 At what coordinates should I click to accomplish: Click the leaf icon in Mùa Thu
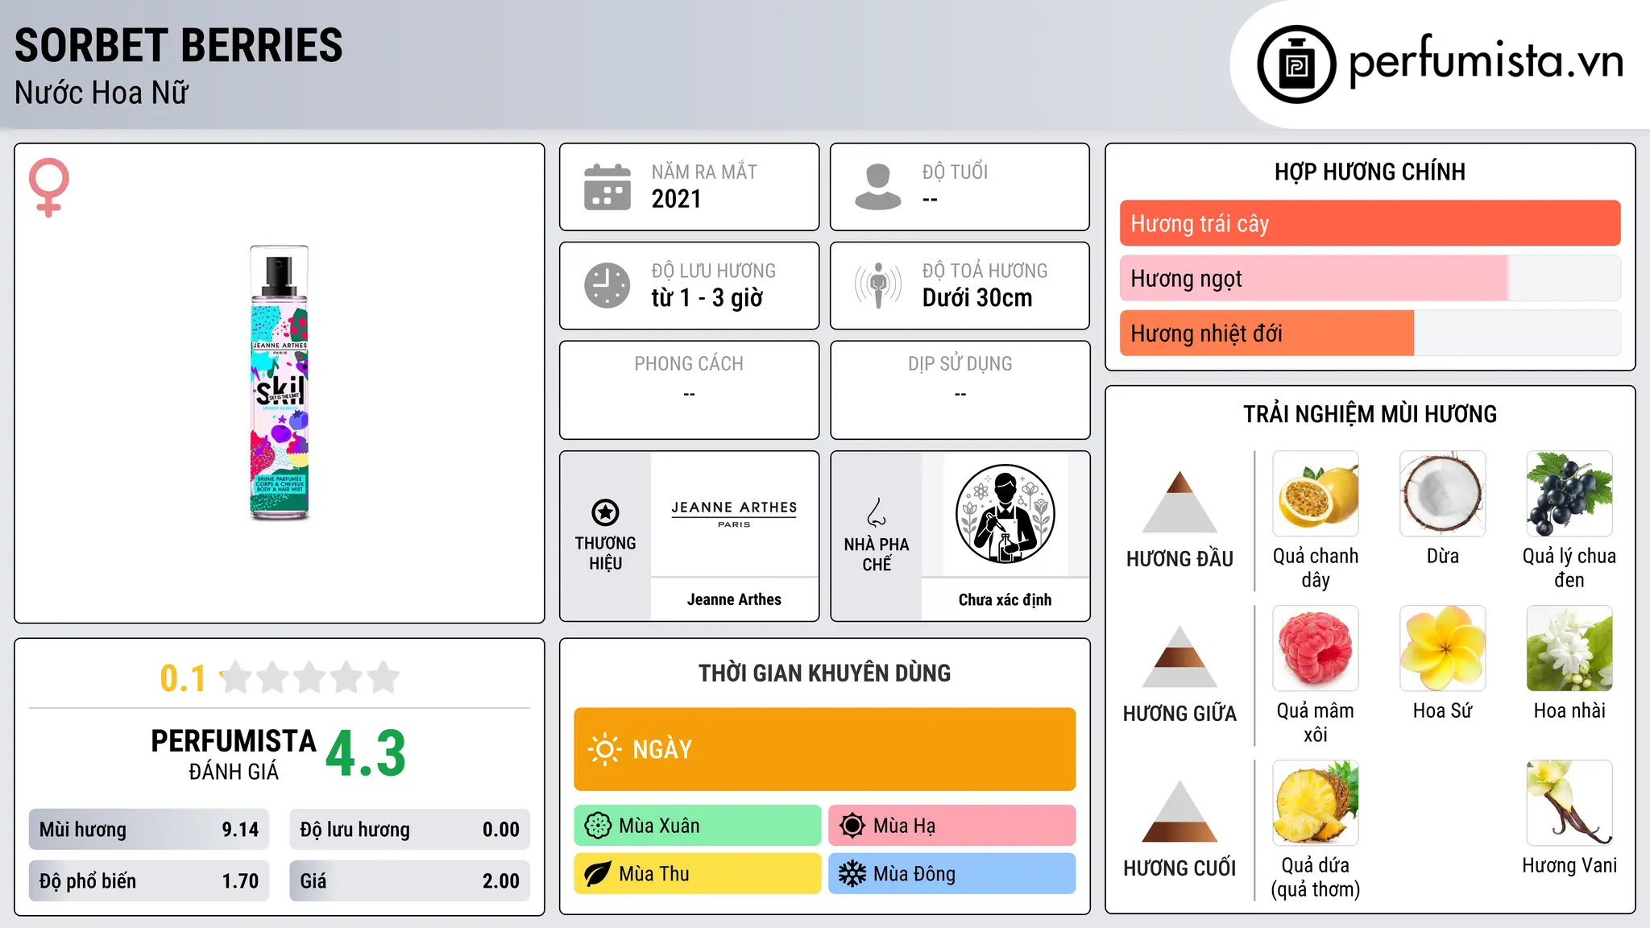[598, 874]
